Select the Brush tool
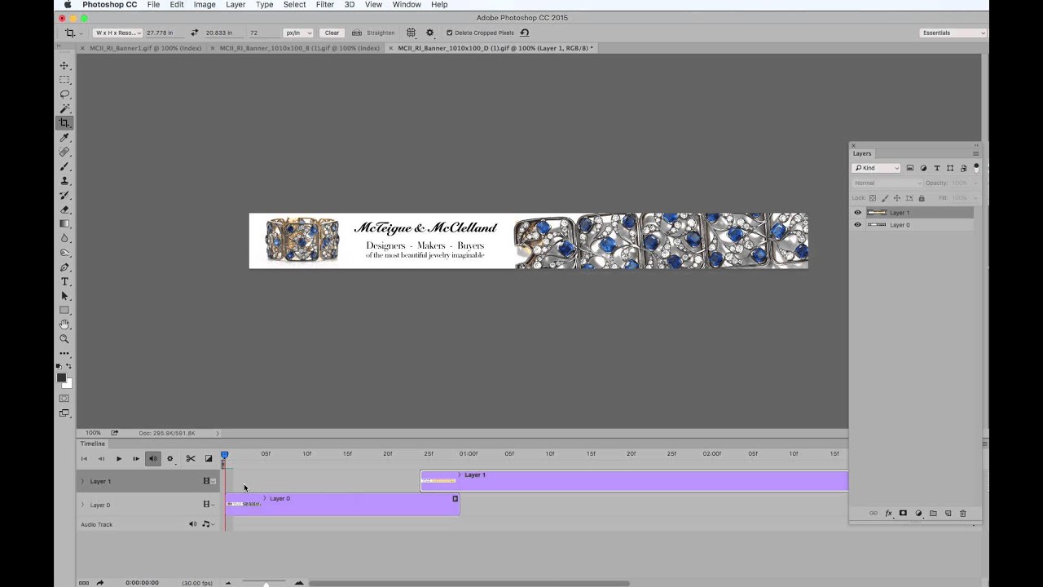The height and width of the screenshot is (587, 1043). pyautogui.click(x=64, y=166)
